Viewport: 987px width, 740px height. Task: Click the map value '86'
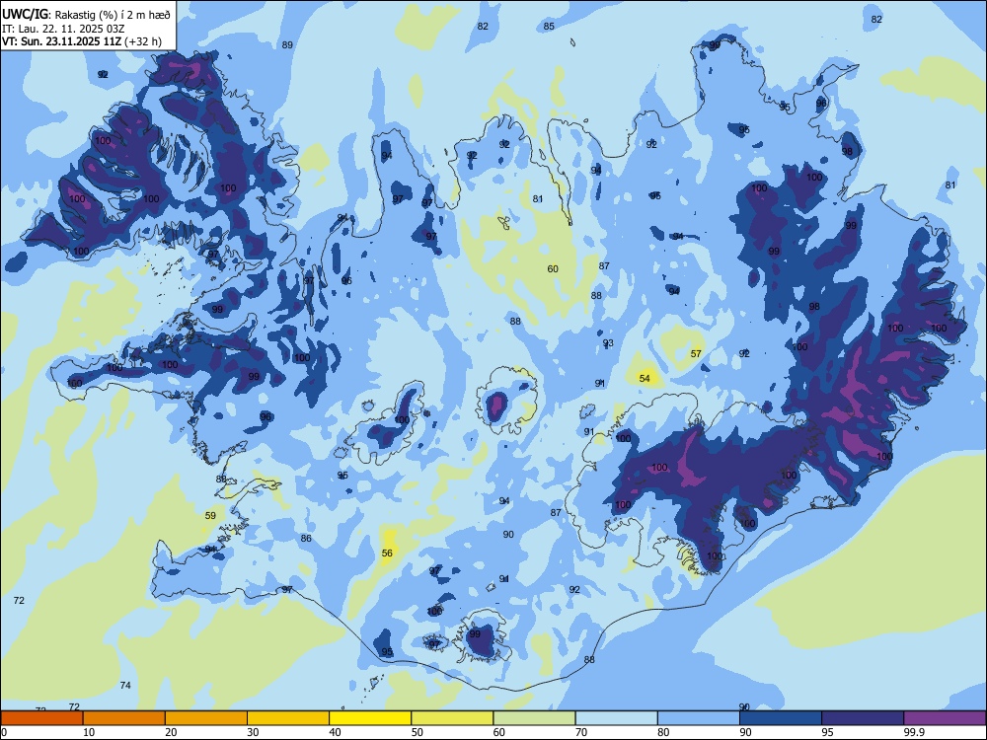[306, 538]
